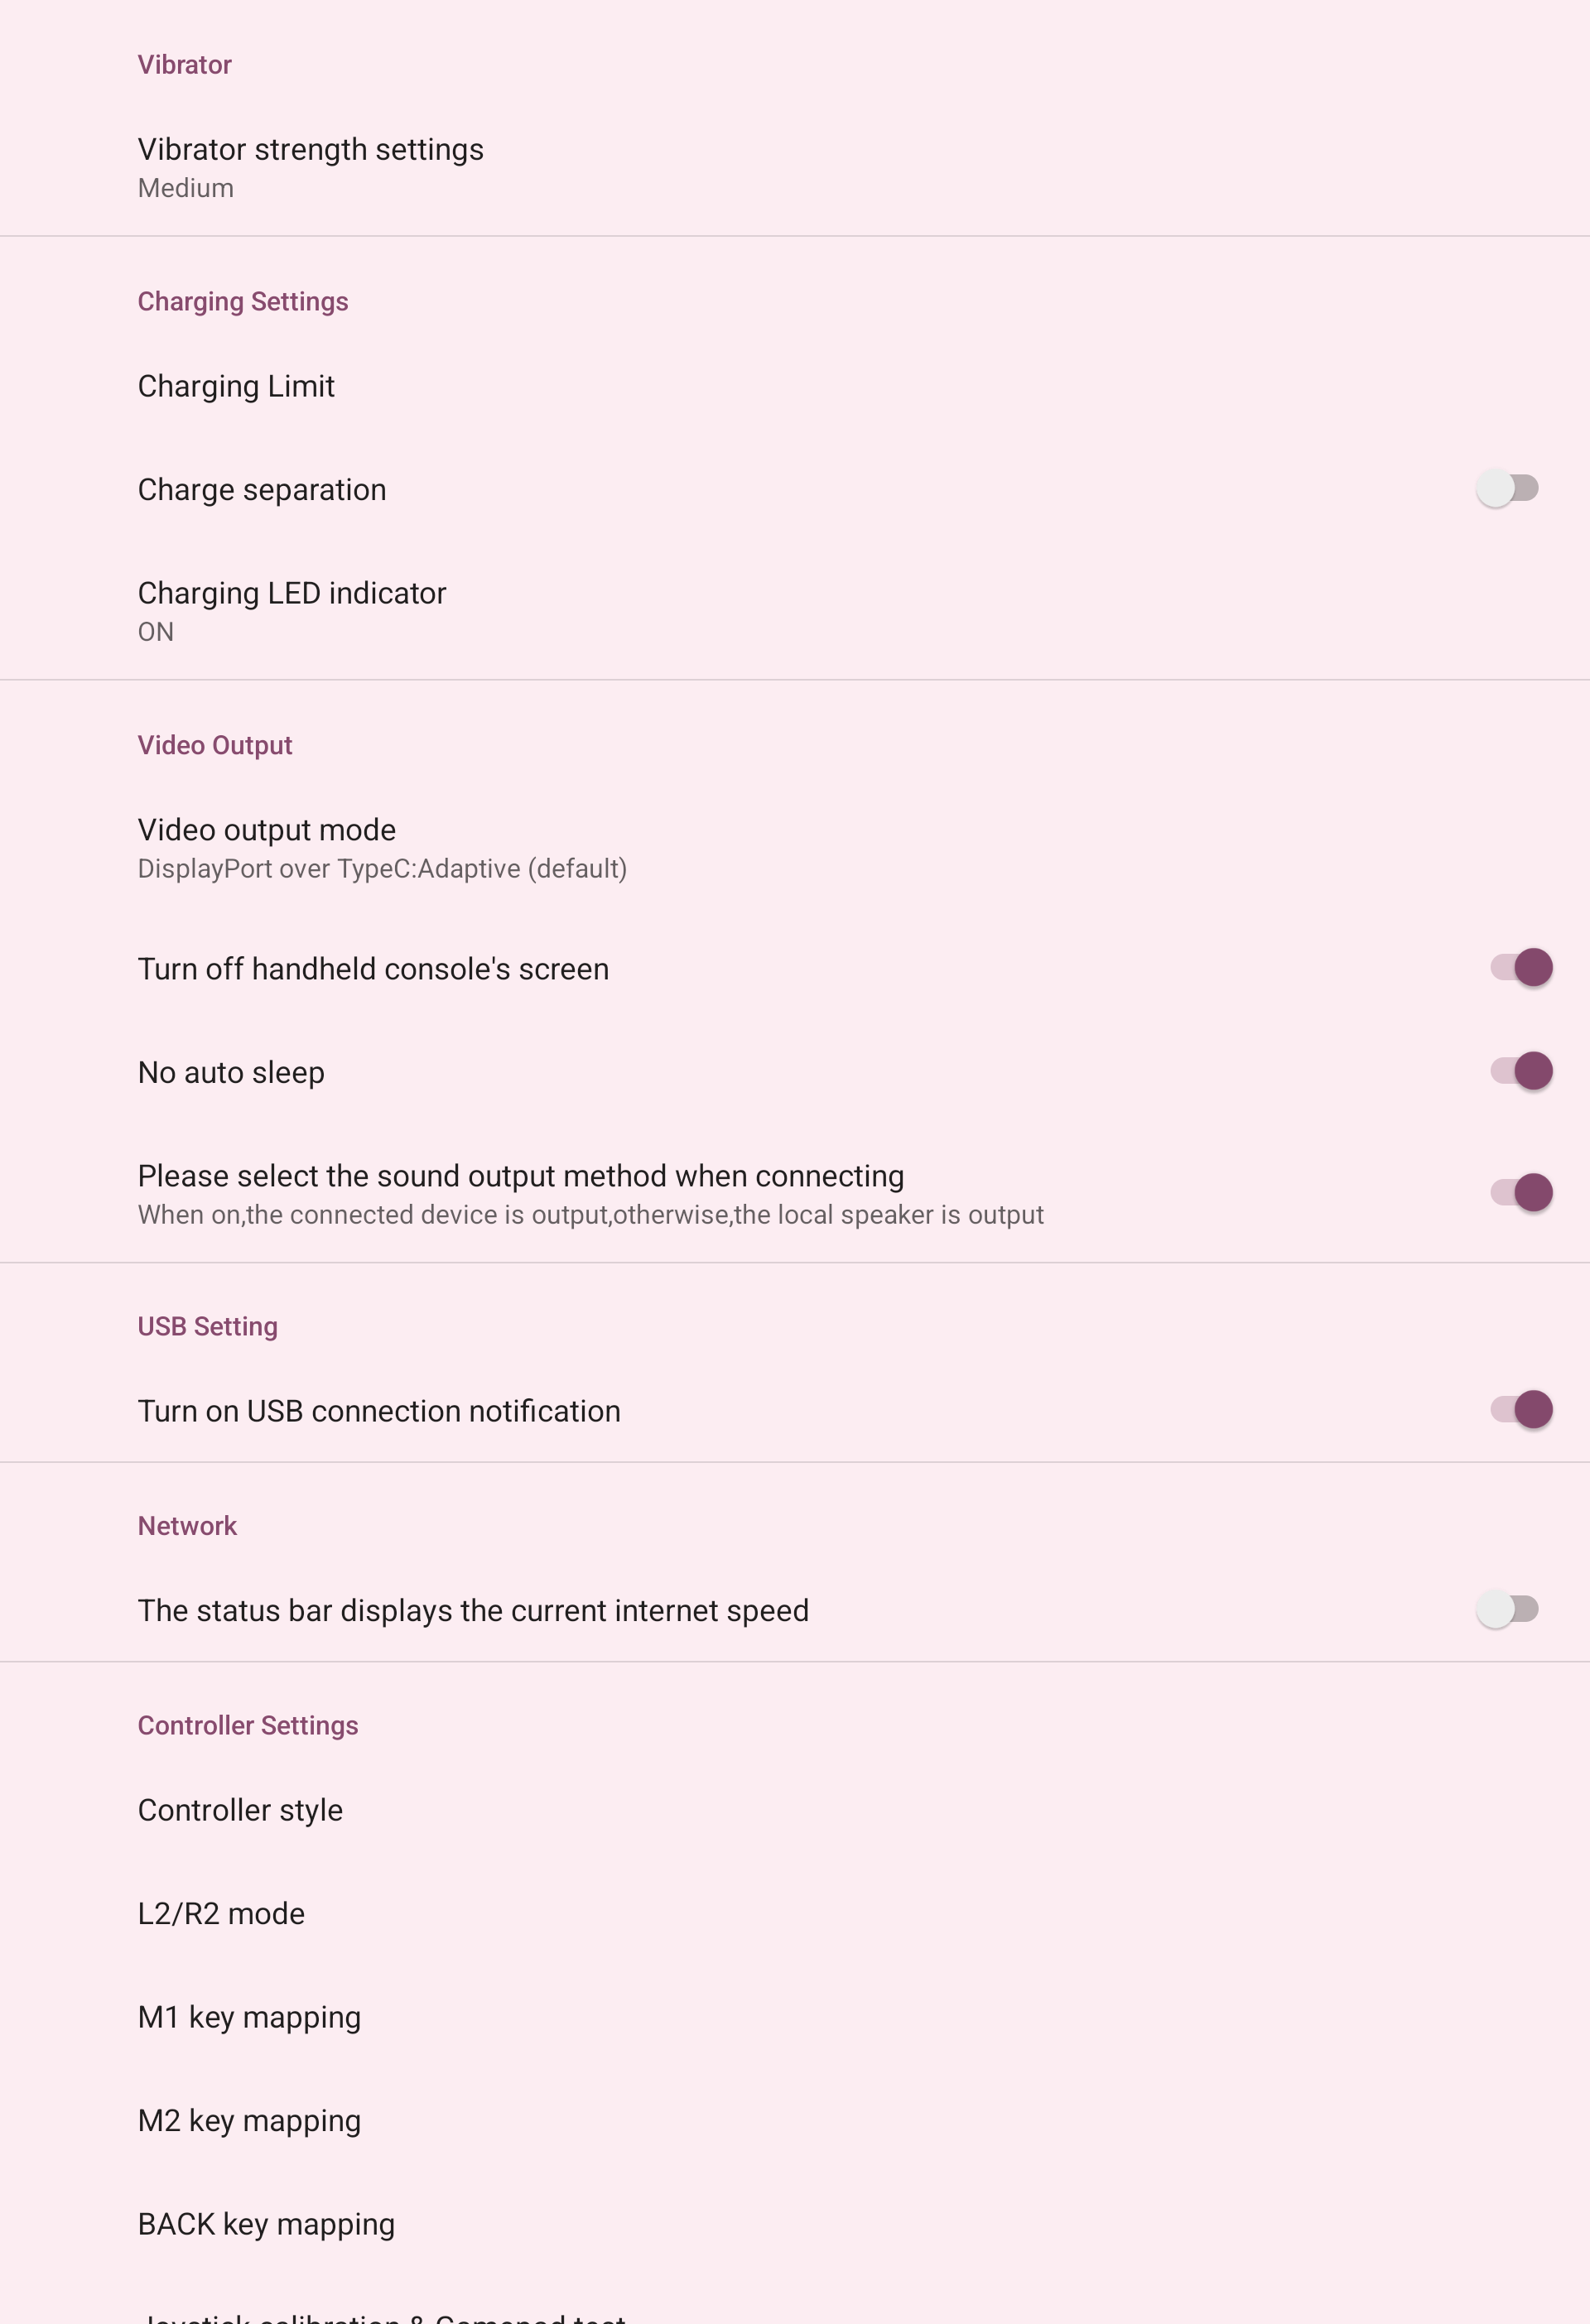The image size is (1590, 2324).
Task: Open M1 key mapping
Action: (x=249, y=2017)
